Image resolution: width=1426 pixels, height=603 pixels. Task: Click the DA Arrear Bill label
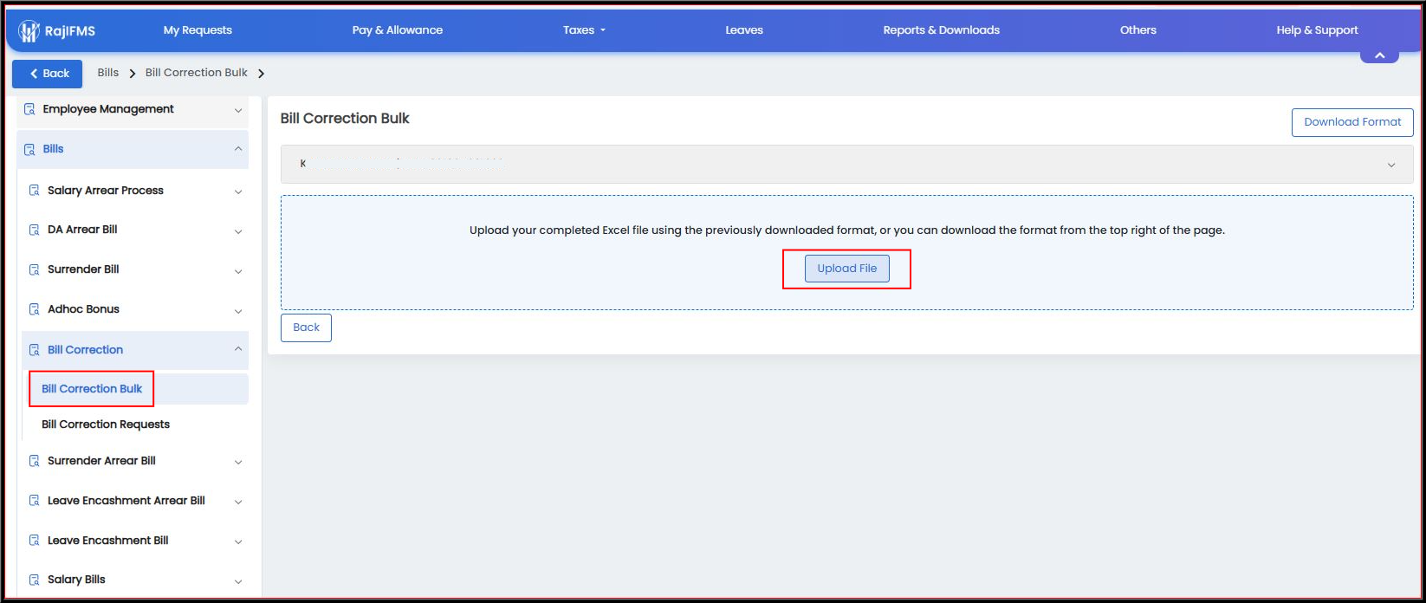pyautogui.click(x=82, y=230)
